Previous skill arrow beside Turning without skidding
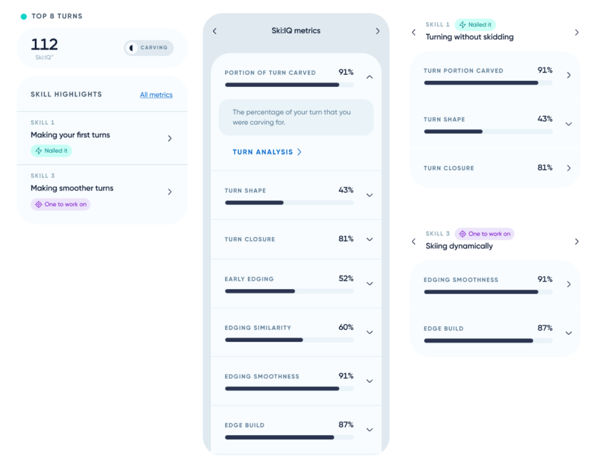Viewport: 603px width, 470px height. coord(414,33)
